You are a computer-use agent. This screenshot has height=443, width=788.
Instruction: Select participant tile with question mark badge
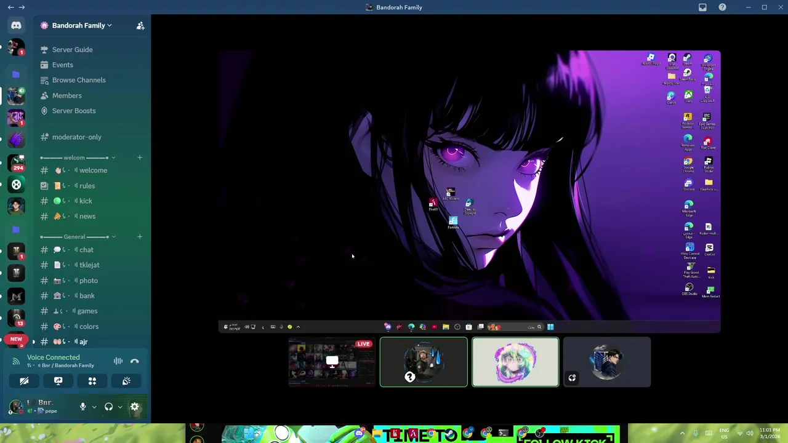pyautogui.click(x=424, y=362)
